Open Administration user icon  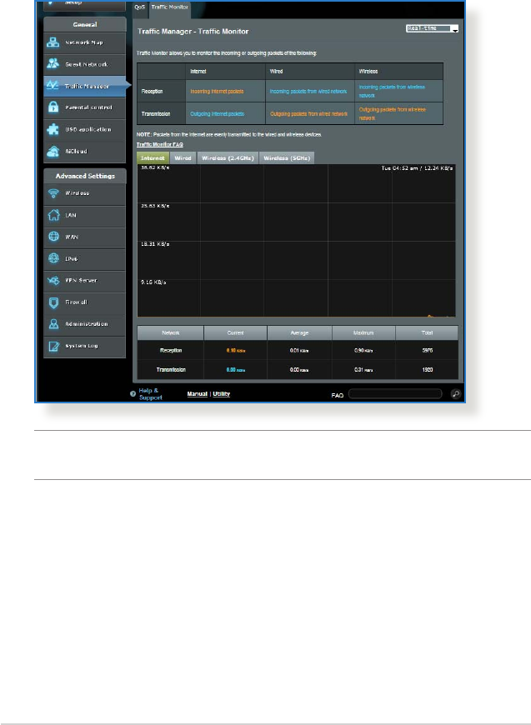[x=53, y=323]
